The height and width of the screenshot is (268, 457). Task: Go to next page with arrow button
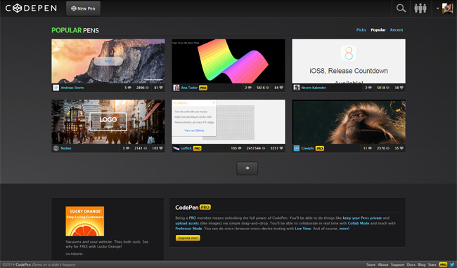[247, 168]
